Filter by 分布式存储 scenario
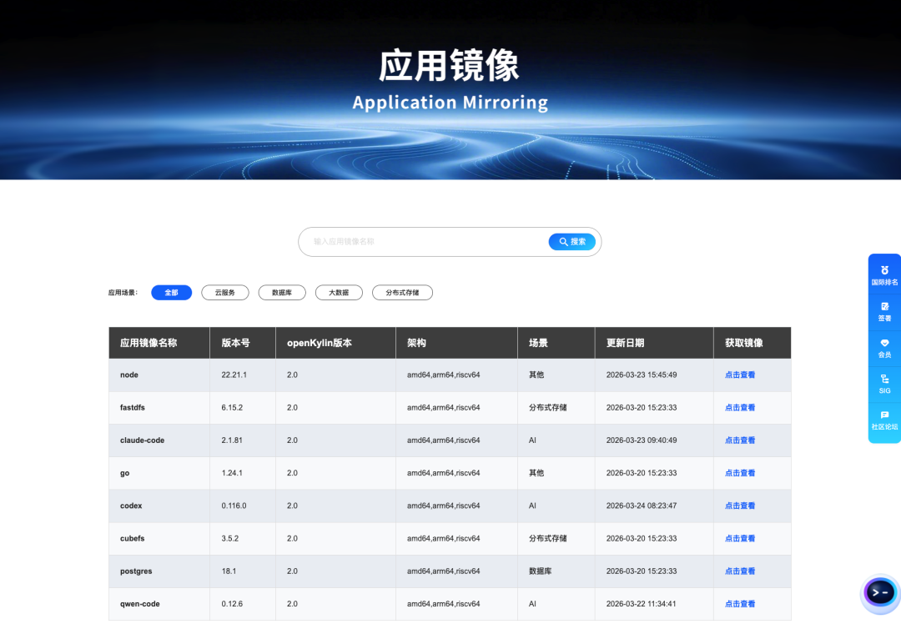The image size is (901, 634). (402, 293)
